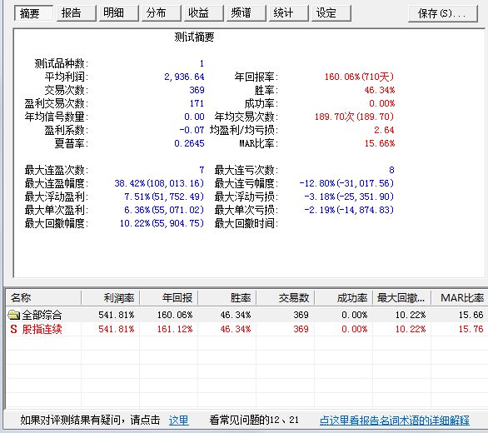Click the S icon beside 股指连续
This screenshot has width=488, height=433.
point(13,329)
